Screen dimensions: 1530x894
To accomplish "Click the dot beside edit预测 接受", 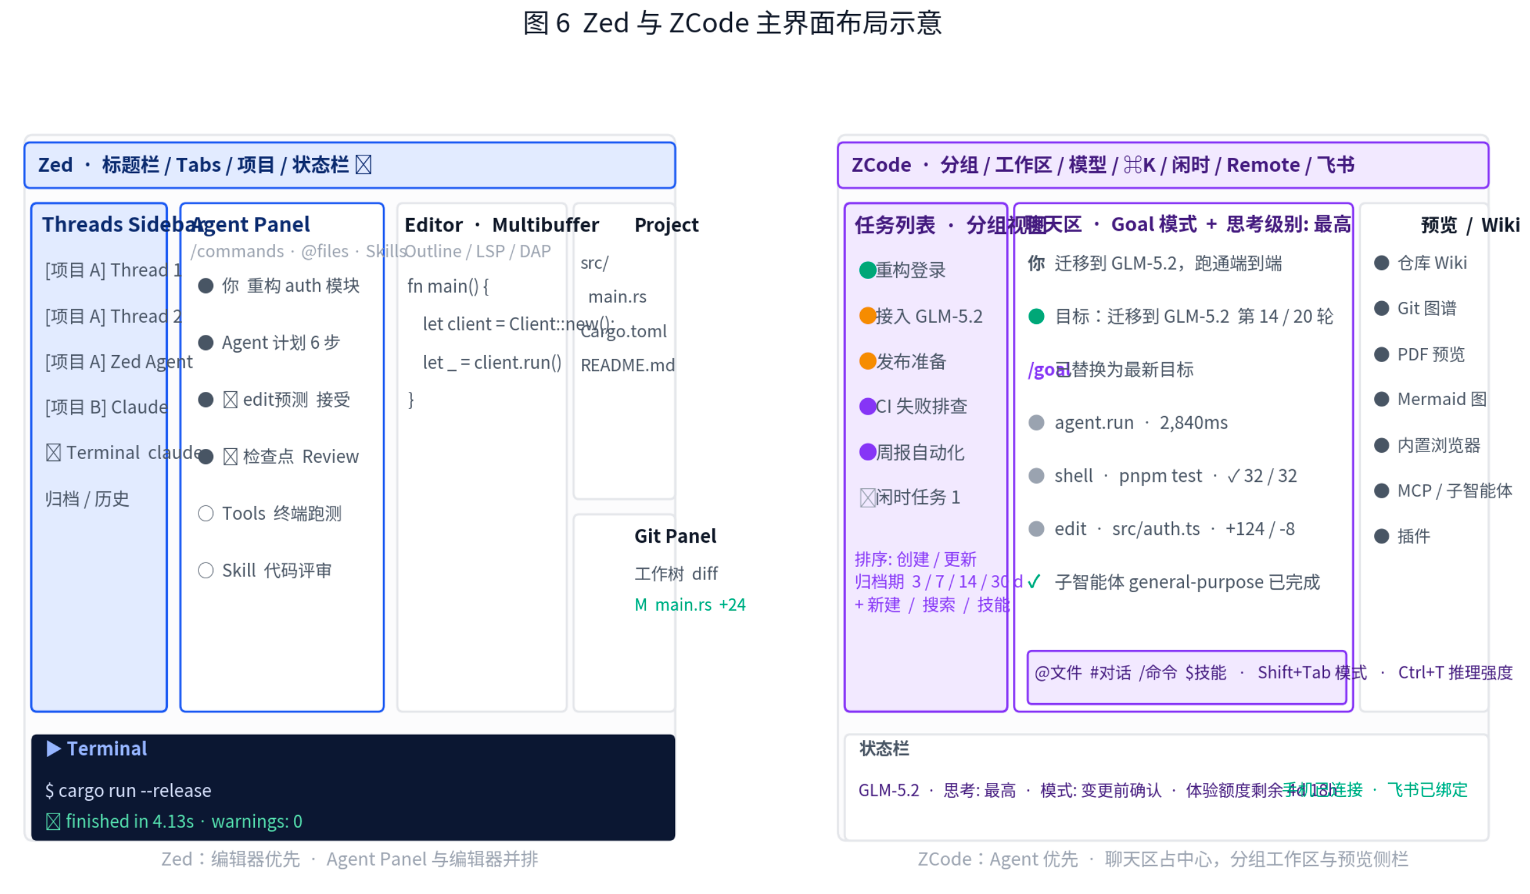I will 205,399.
